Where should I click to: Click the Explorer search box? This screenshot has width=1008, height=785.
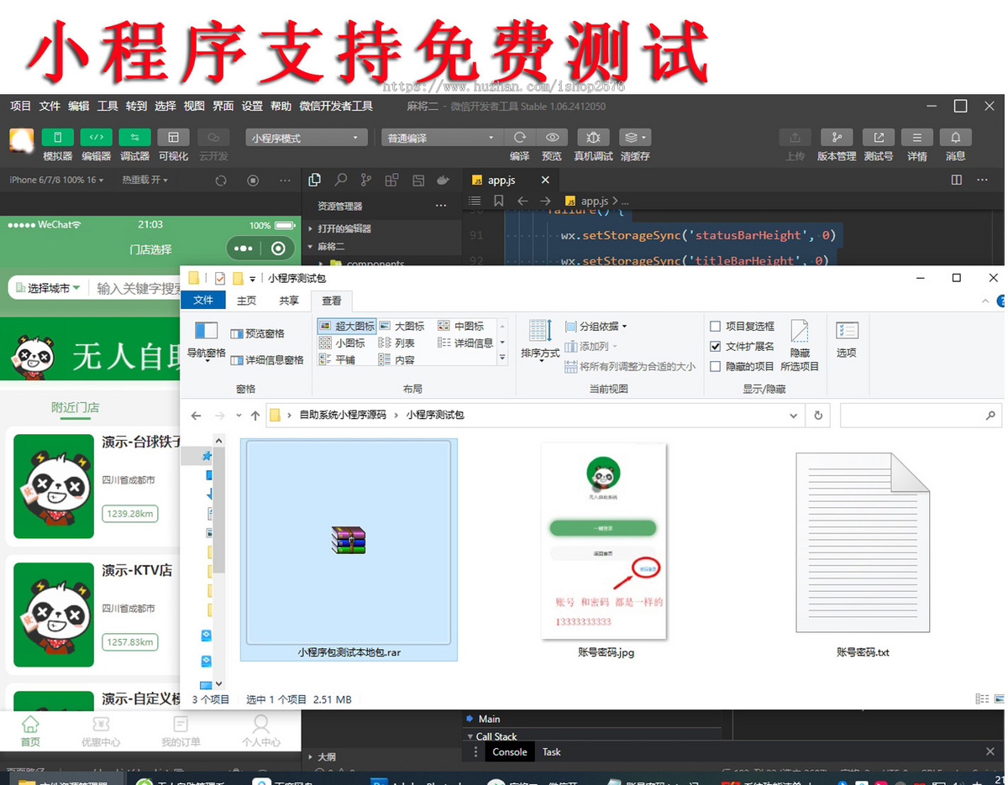coord(920,415)
